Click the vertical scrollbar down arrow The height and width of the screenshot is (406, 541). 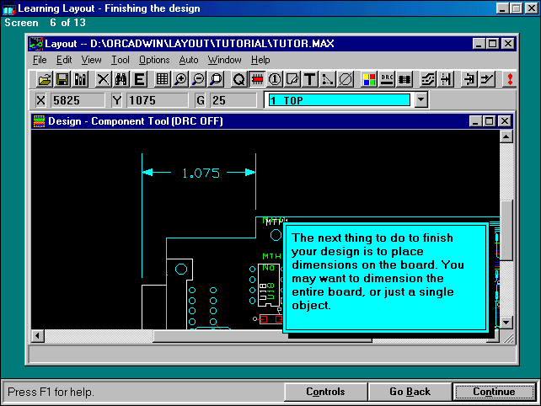[506, 322]
